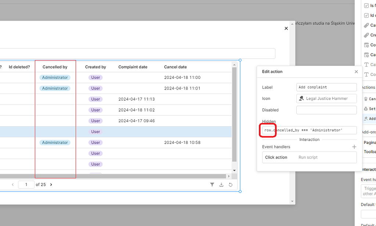Screen dimensions: 376x226
Task: Click the clock icon beside the Complaint date column
Action: pyautogui.click(x=366, y=45)
